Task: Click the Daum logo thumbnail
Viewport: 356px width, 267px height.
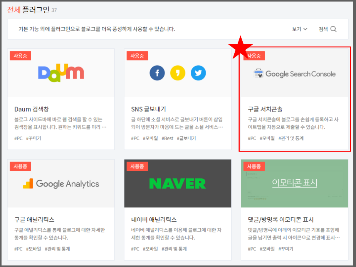Action: [x=61, y=73]
